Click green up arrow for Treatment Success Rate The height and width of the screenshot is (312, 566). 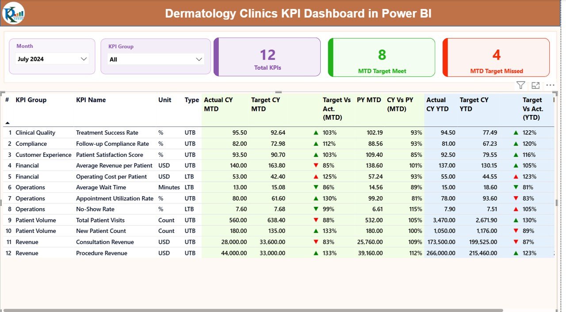pyautogui.click(x=316, y=133)
